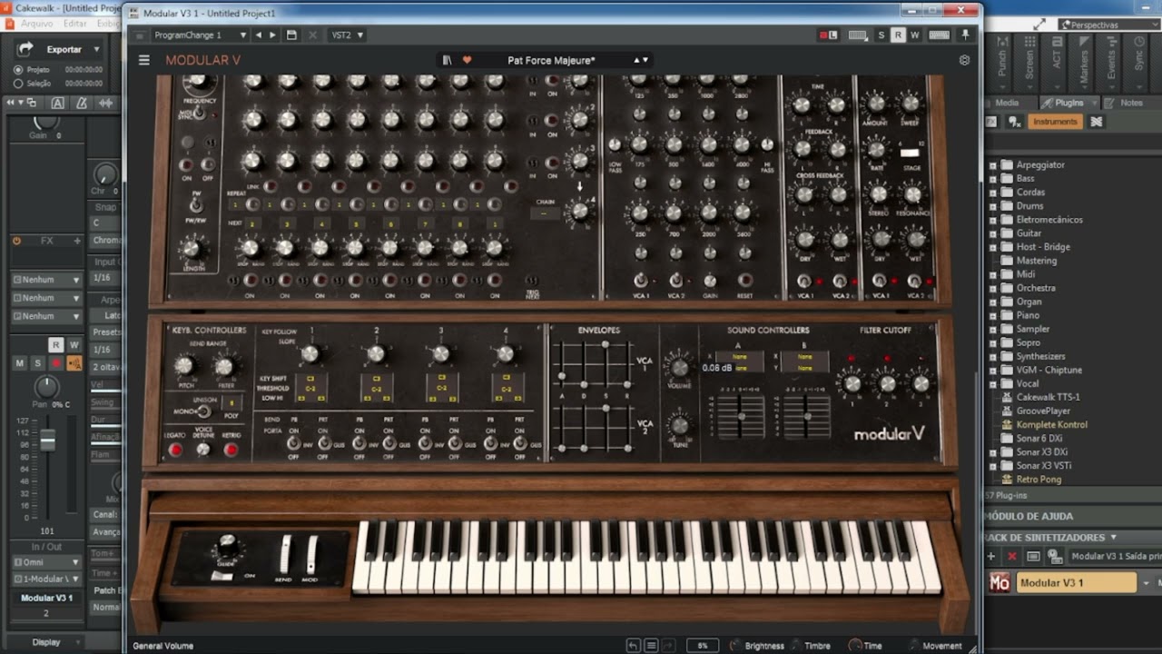Switch to the Plugins tab
1162x654 pixels.
[x=1068, y=103]
